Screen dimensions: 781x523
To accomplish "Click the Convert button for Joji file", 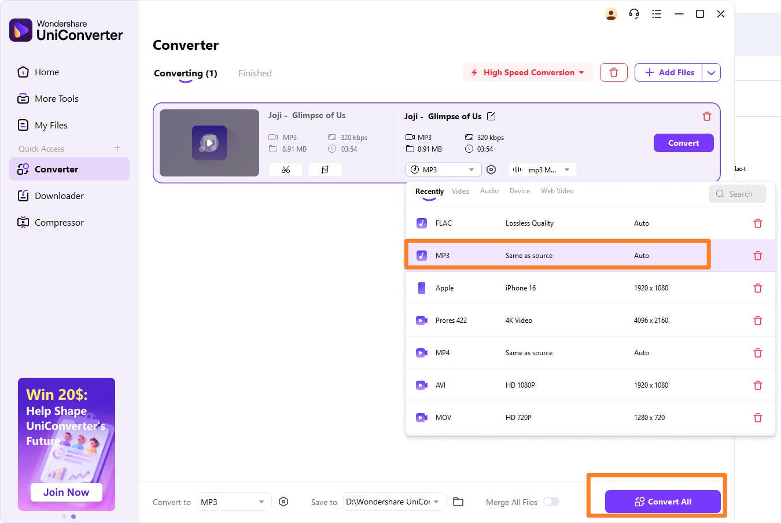I will pos(683,143).
